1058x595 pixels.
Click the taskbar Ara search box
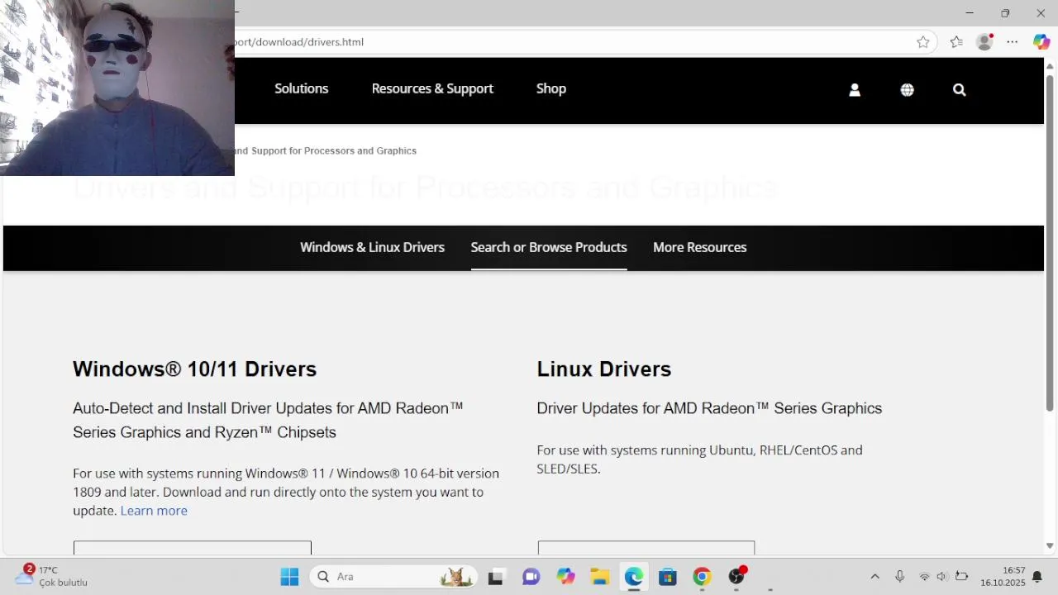393,577
